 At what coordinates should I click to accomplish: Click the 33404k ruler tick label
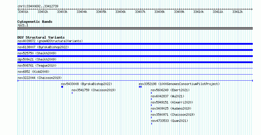point(82,12)
